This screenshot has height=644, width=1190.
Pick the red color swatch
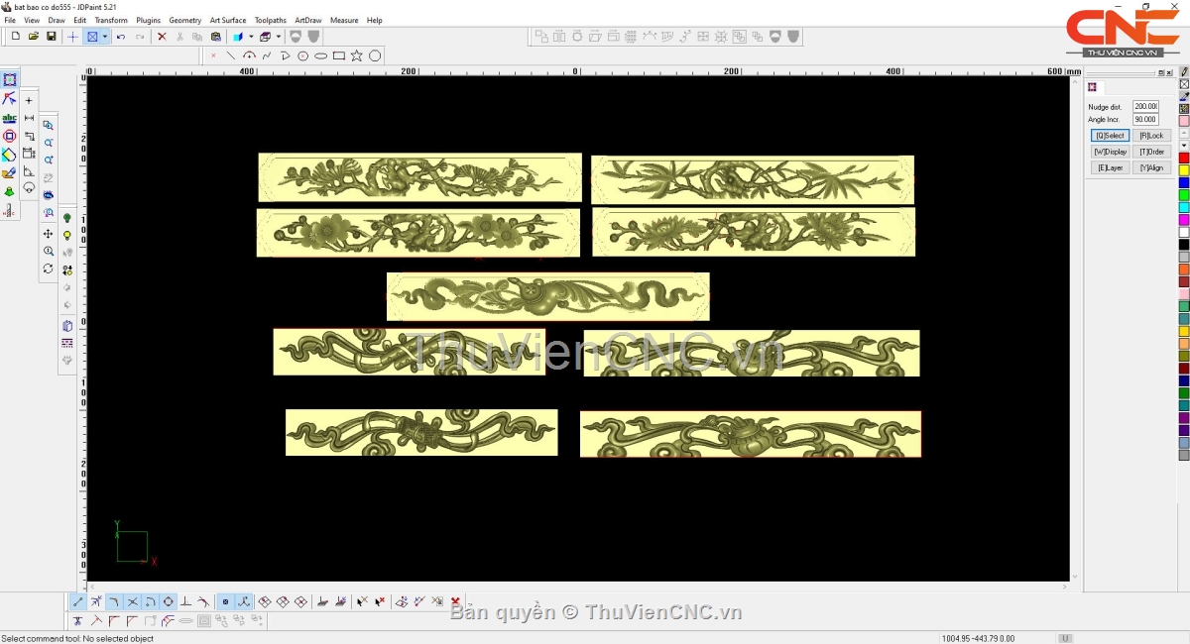pos(1184,159)
